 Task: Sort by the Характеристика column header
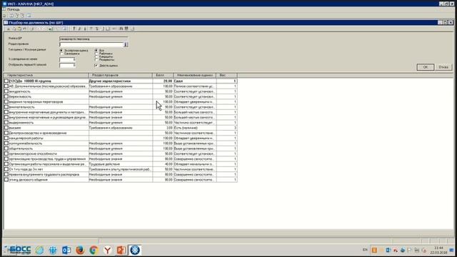[46, 75]
